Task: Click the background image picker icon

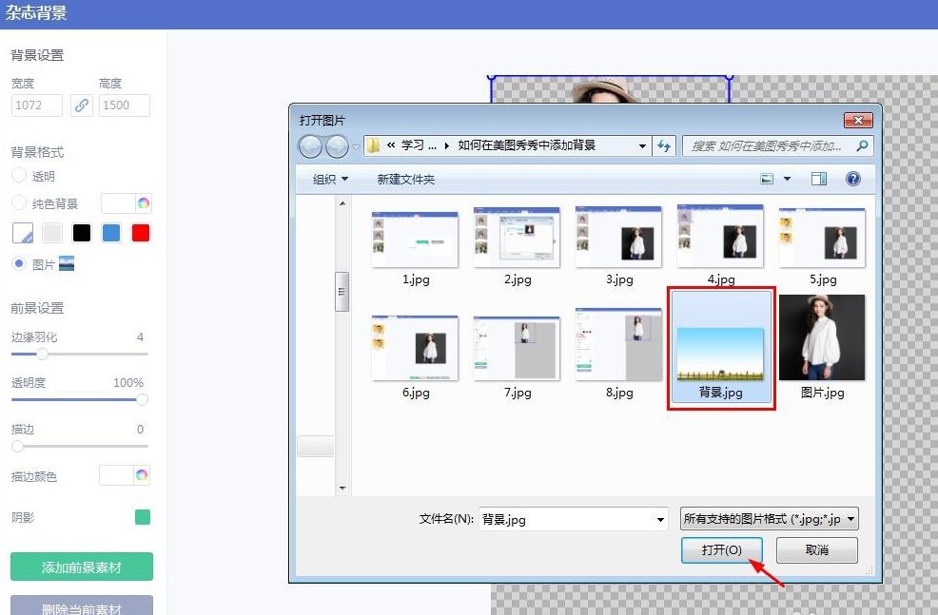Action: [x=67, y=264]
